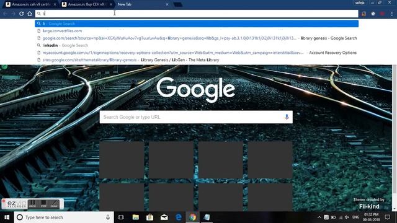The image size is (397, 223).
Task: Open the Windows Start menu
Action: pyautogui.click(x=7, y=217)
